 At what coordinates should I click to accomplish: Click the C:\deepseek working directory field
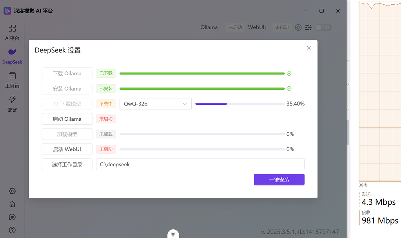[x=200, y=164]
